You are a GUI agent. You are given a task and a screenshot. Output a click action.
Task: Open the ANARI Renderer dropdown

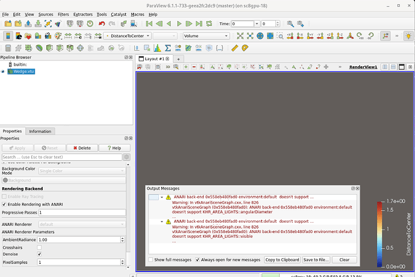tap(82, 224)
